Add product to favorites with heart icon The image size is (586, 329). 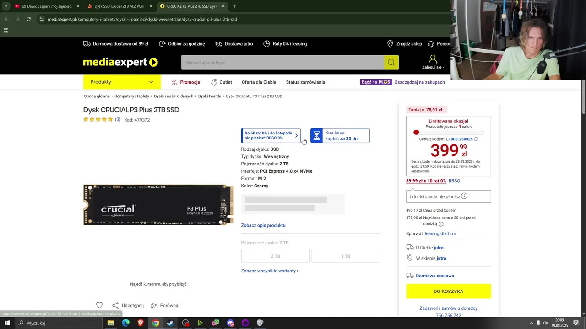pos(99,305)
